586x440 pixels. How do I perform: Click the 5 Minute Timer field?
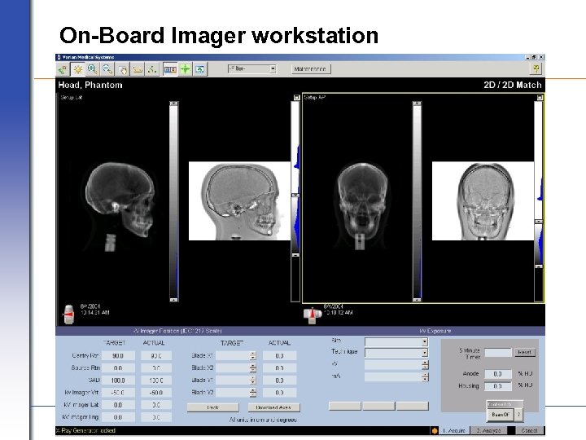[x=498, y=353]
